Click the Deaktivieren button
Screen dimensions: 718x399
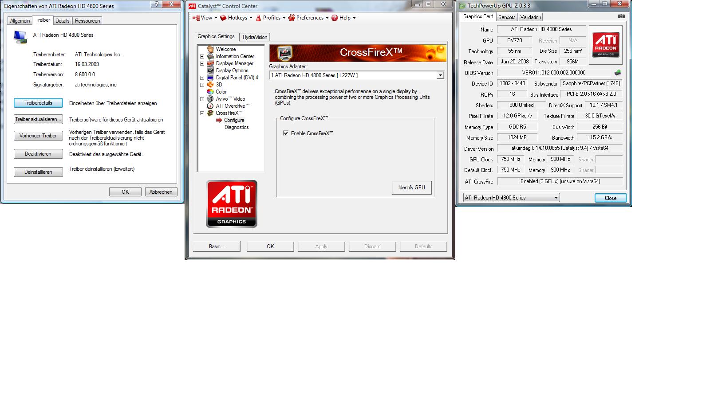(x=38, y=154)
